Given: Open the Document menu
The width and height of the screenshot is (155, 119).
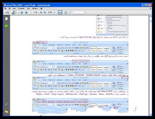Looking at the screenshot, I should [x=21, y=8].
